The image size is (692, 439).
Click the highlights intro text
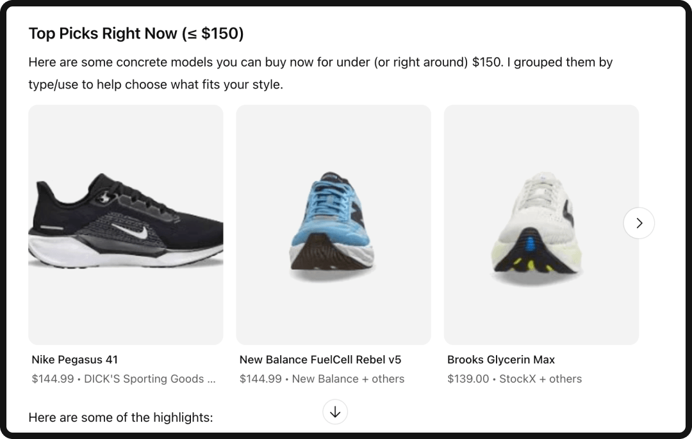[x=120, y=417]
